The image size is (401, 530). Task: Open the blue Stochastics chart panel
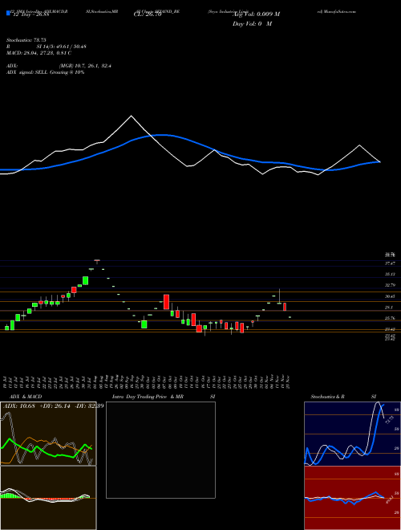(x=352, y=434)
